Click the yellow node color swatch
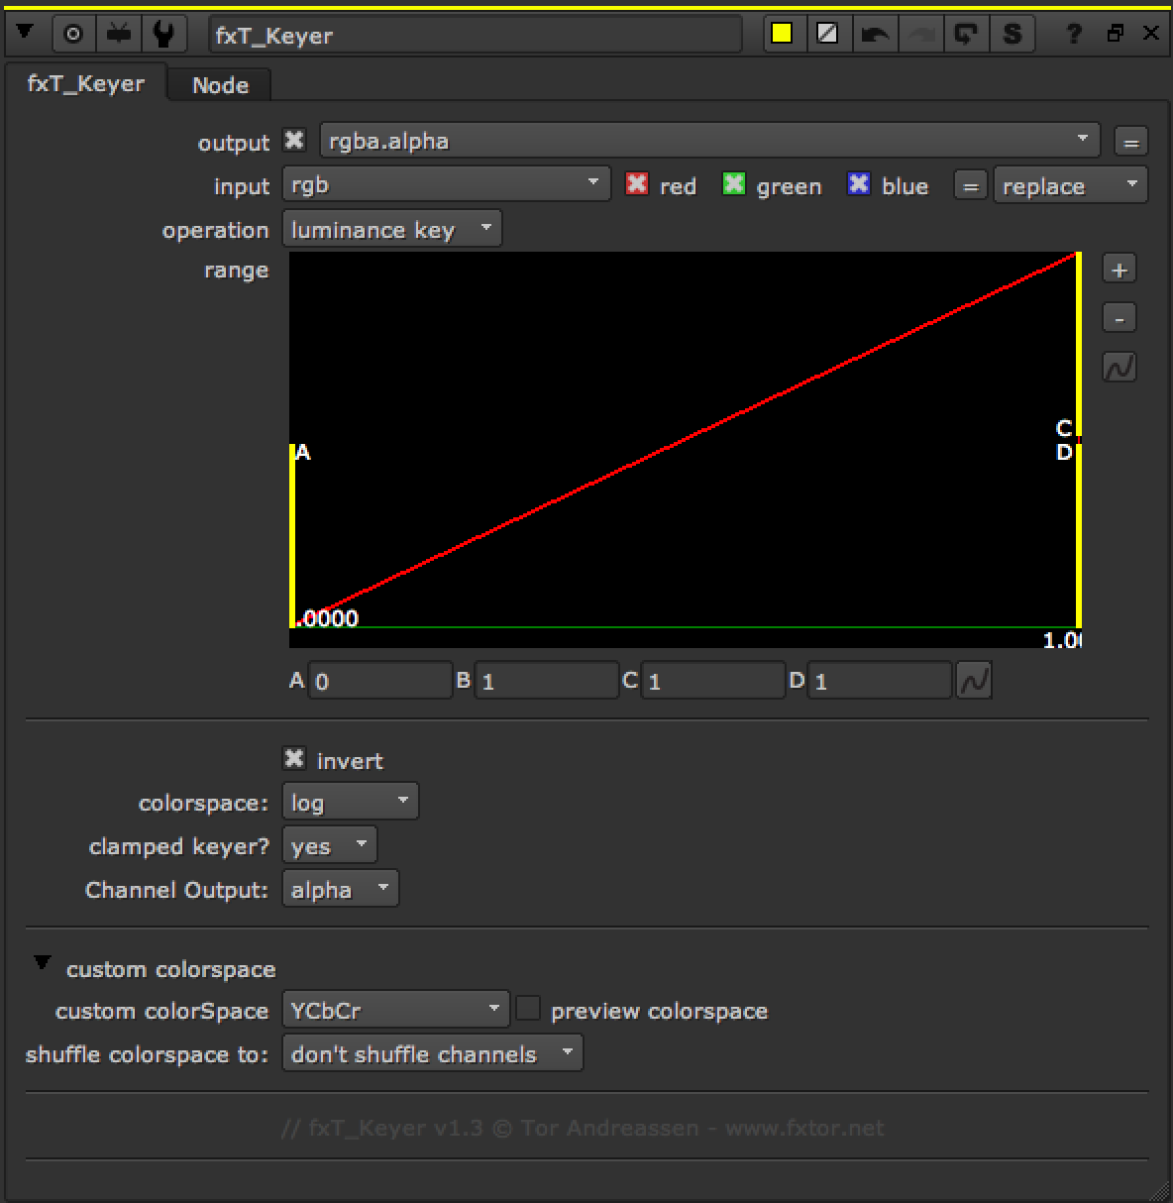 (782, 34)
